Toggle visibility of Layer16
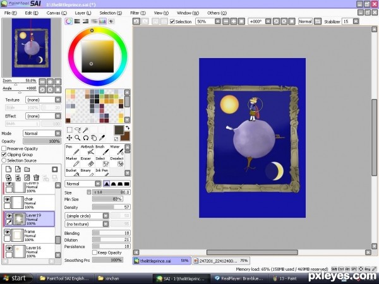Image resolution: width=379 pixels, height=284 pixels. (9, 248)
